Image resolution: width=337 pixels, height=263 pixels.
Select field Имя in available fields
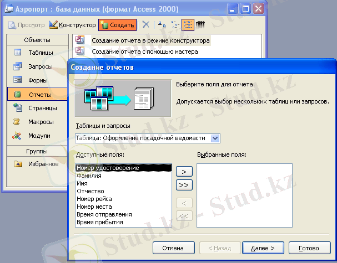[124, 183]
